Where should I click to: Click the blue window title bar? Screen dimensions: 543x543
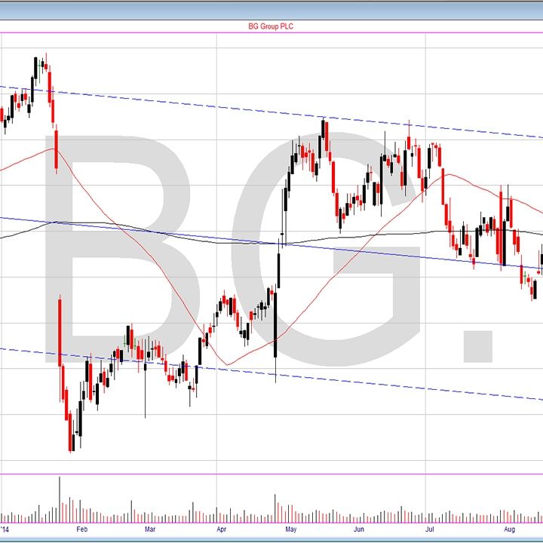271,9
